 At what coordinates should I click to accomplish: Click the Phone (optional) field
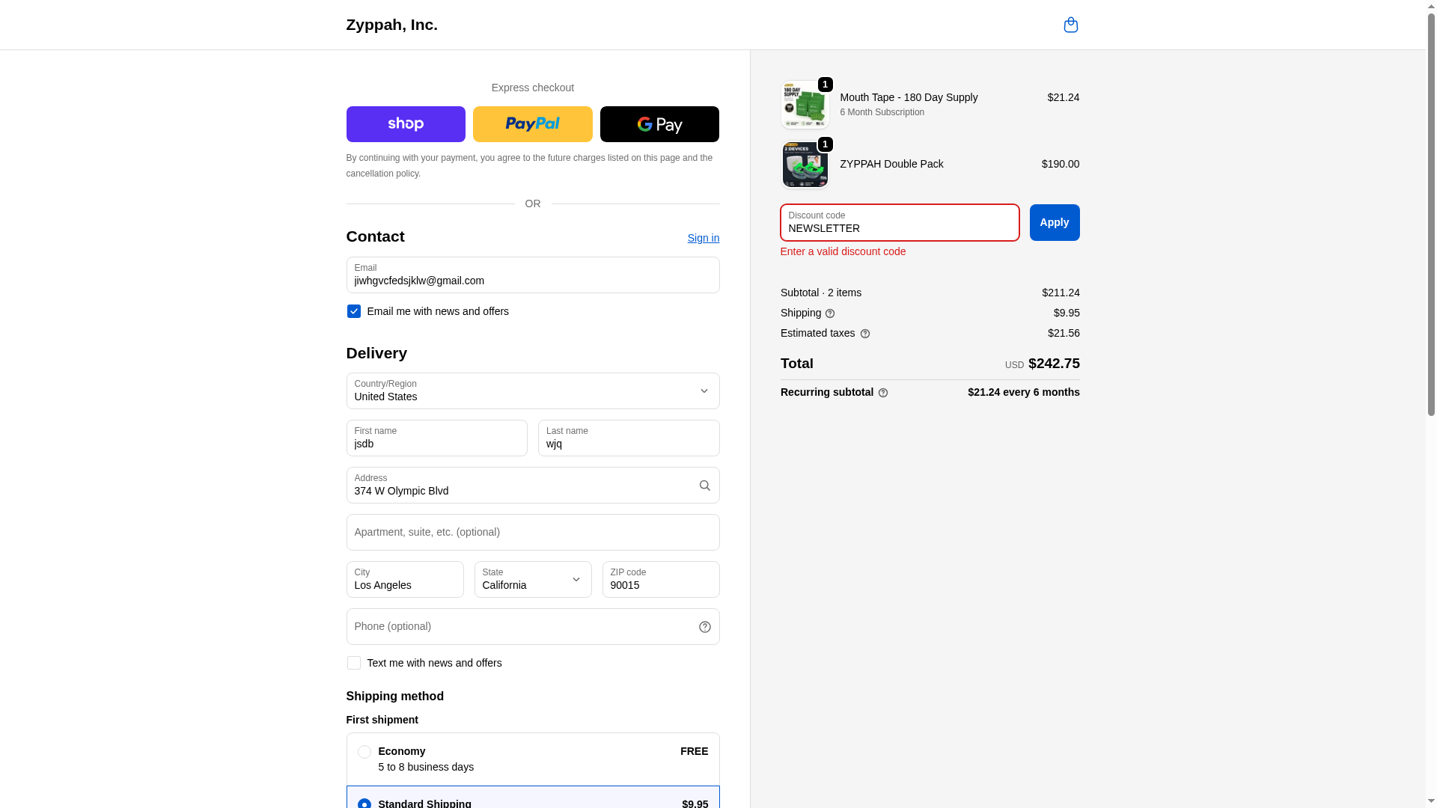pos(533,626)
